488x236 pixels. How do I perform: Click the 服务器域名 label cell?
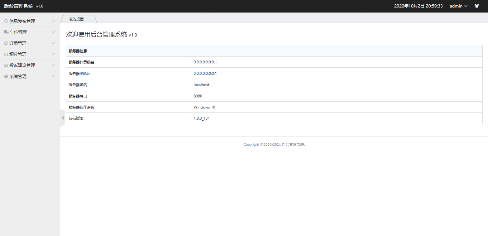pos(129,85)
